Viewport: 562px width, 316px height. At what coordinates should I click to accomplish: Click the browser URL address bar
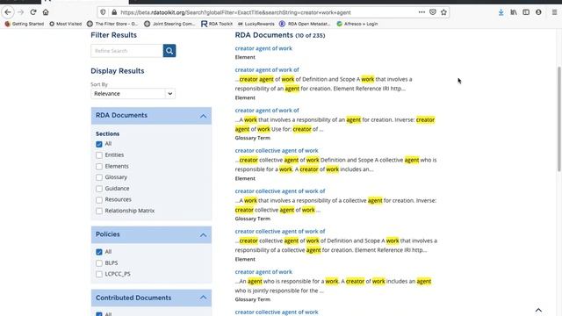coord(265,12)
